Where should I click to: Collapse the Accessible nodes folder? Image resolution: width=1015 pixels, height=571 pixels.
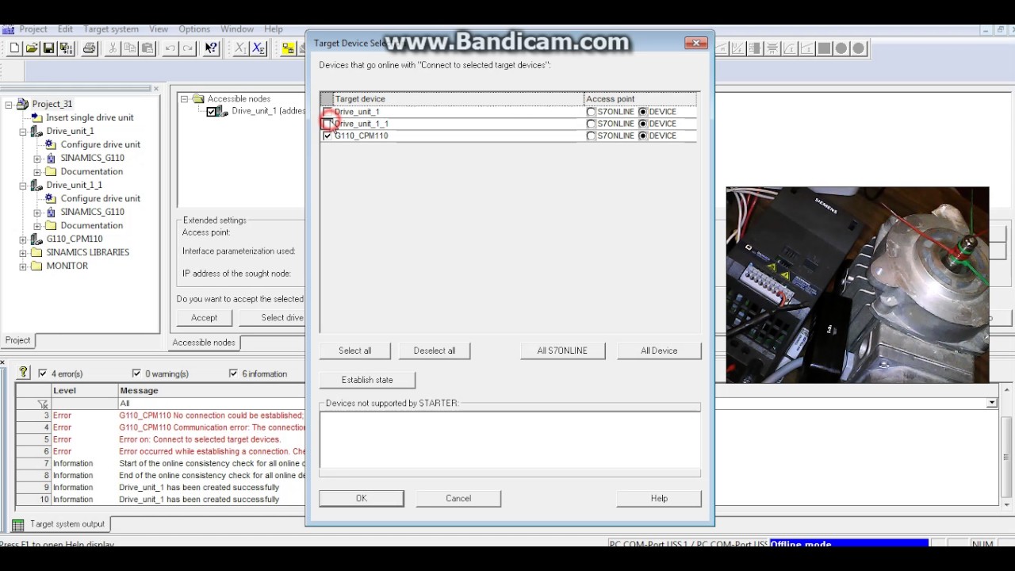tap(184, 99)
